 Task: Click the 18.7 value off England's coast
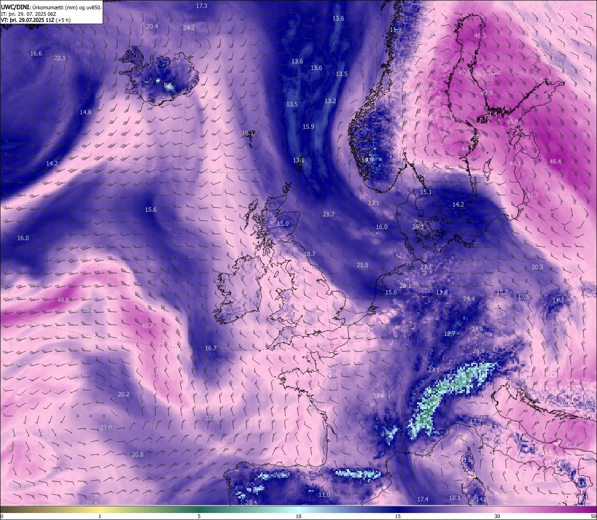[310, 254]
